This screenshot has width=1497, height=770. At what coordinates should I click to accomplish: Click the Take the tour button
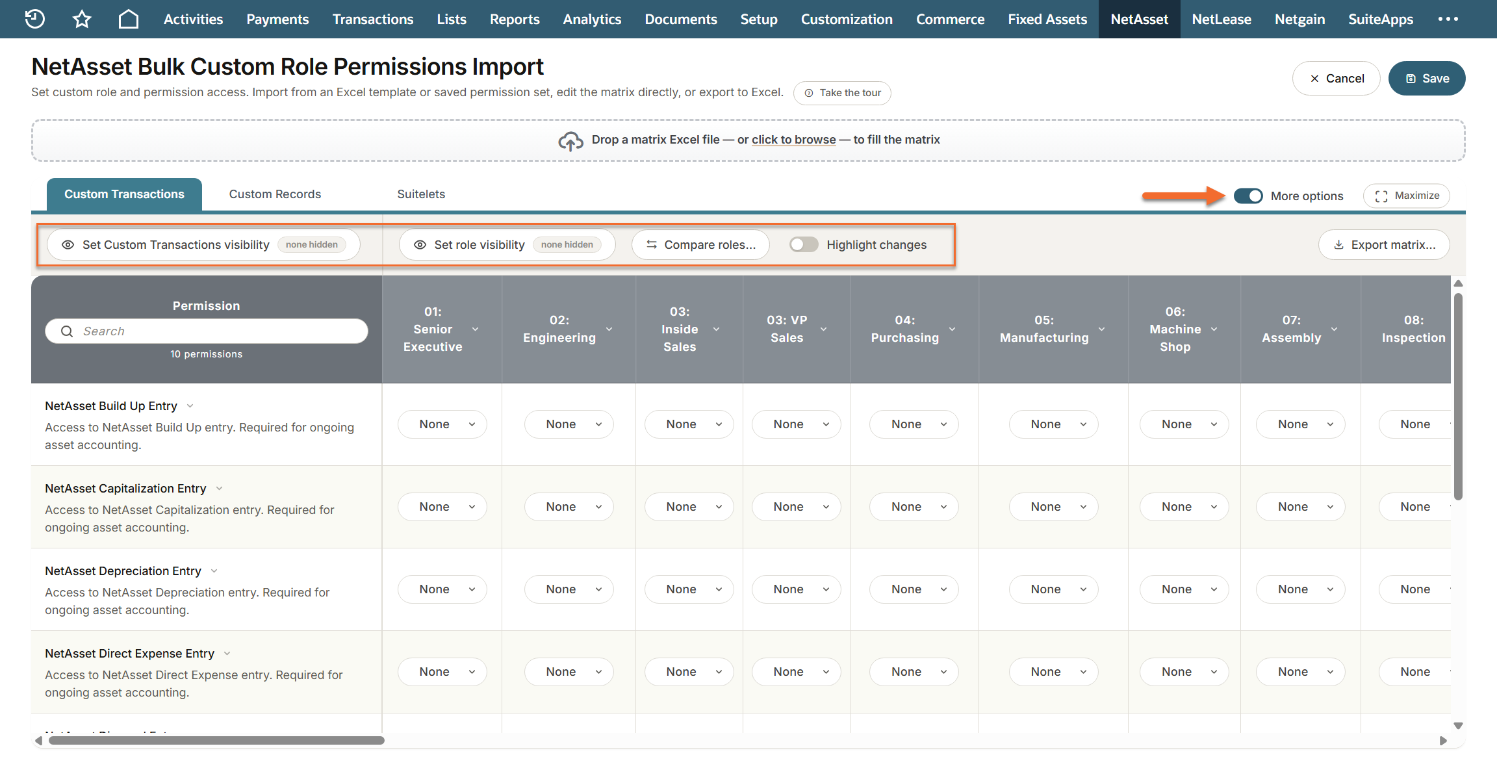[x=842, y=93]
